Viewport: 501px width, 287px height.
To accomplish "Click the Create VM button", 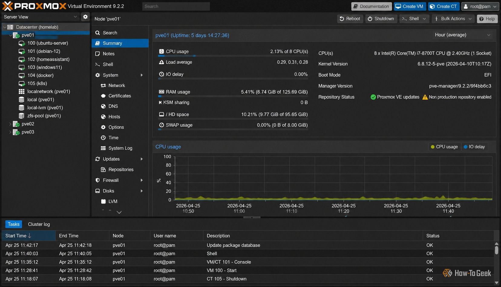I will click(409, 6).
